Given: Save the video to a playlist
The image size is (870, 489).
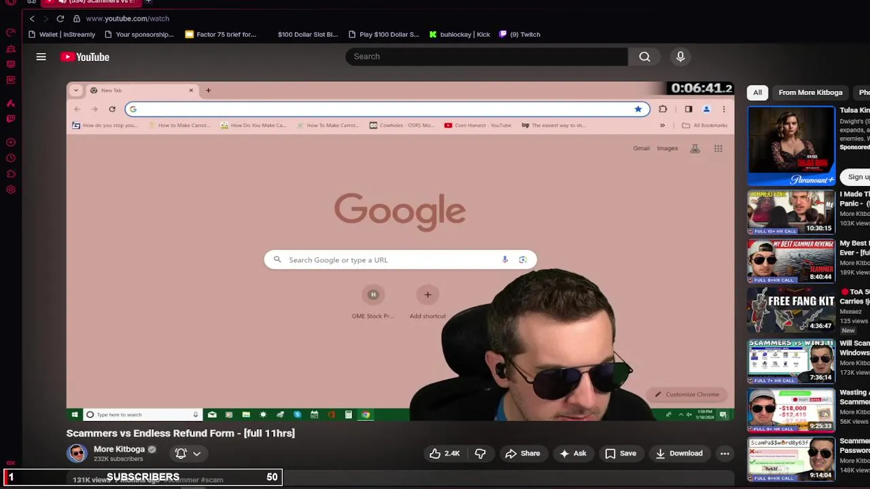Looking at the screenshot, I should pos(621,453).
